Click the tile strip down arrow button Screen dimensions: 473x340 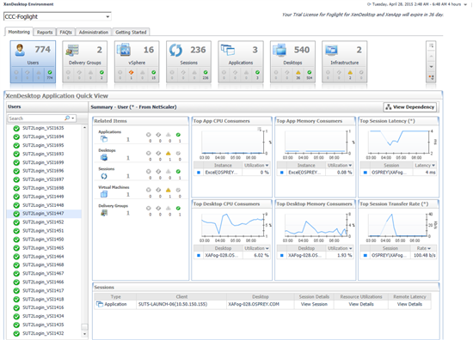tap(432, 67)
